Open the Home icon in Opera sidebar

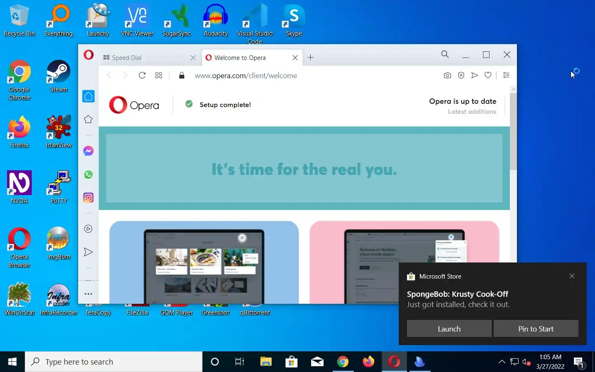coord(88,96)
